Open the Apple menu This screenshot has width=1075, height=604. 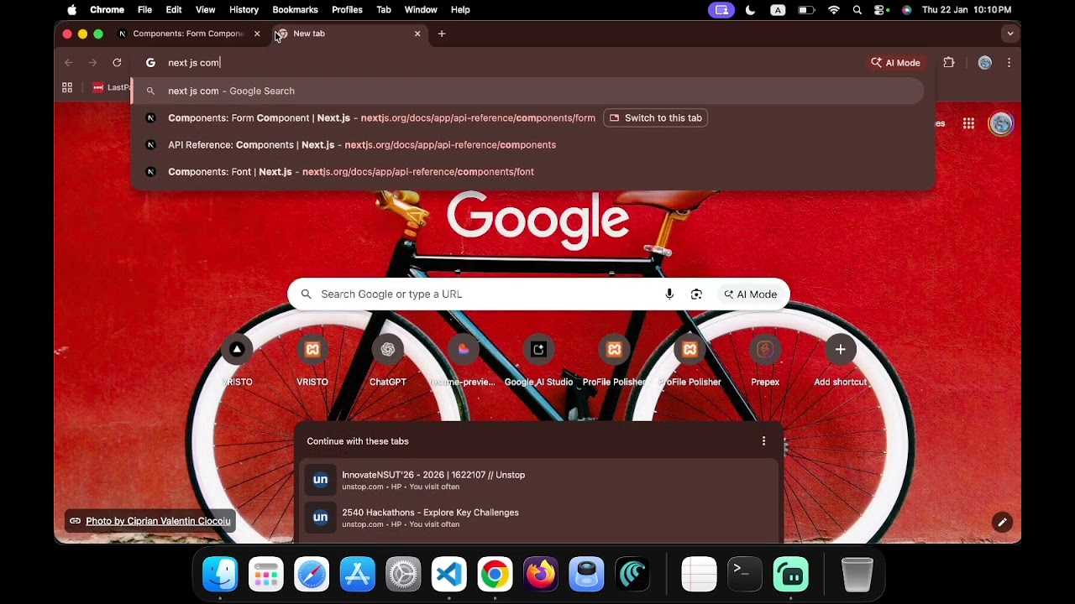pos(71,10)
